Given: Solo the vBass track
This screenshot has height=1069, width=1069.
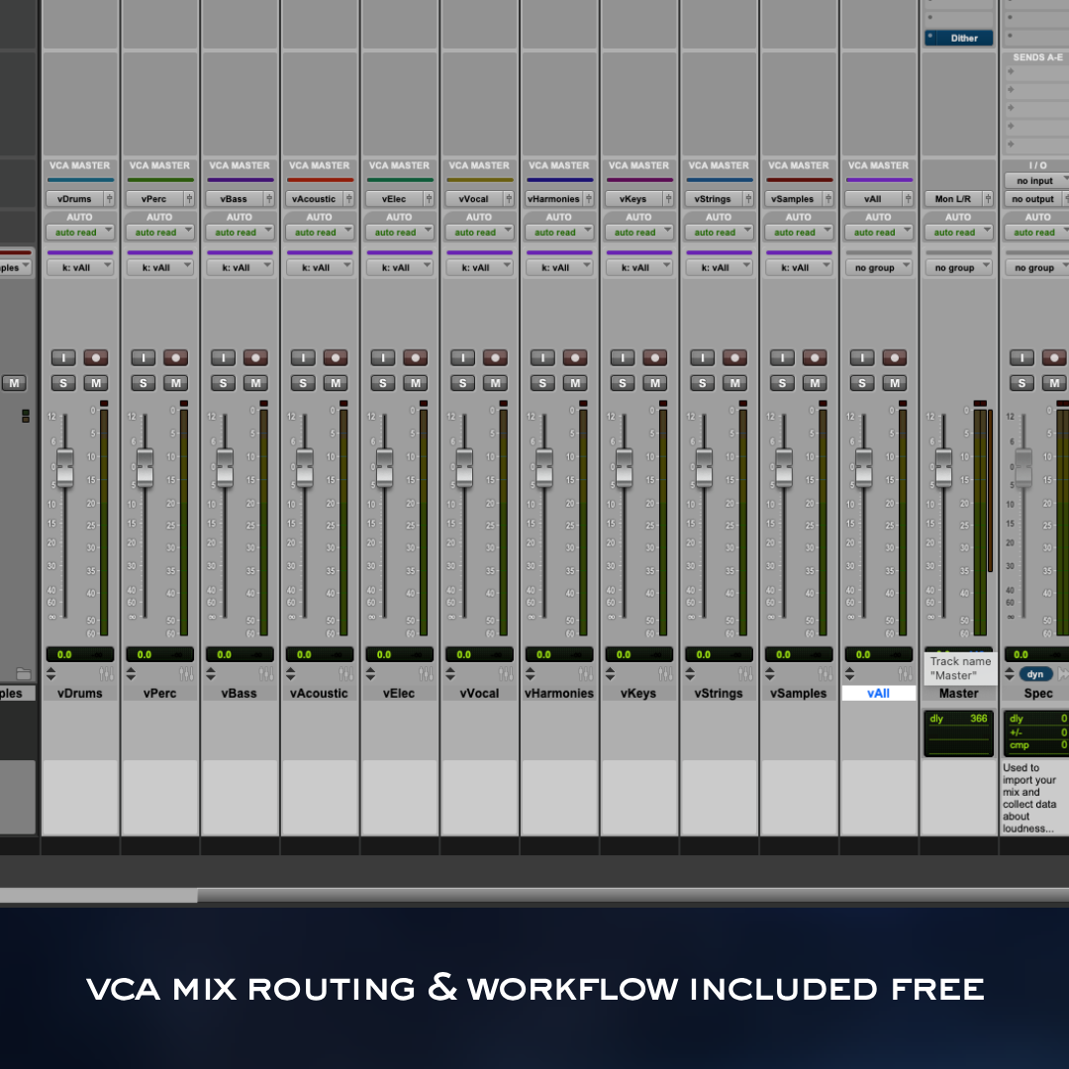Looking at the screenshot, I should [x=223, y=383].
